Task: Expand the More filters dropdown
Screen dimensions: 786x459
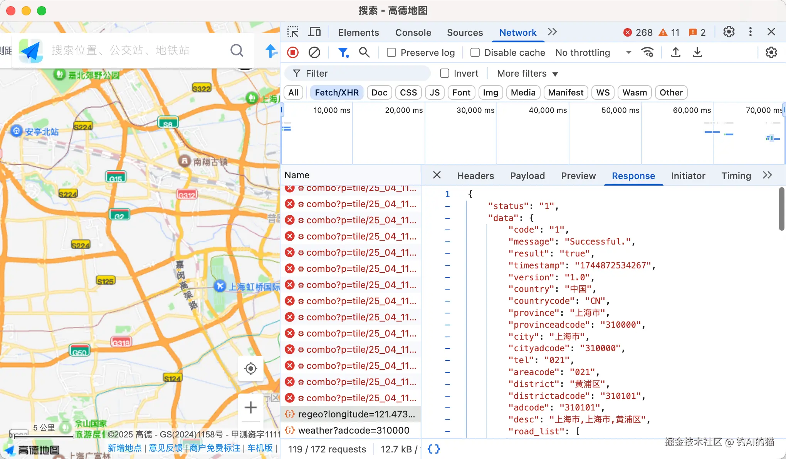Action: tap(527, 73)
